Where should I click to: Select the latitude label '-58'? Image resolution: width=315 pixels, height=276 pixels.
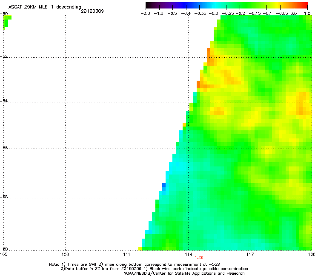click(4, 197)
